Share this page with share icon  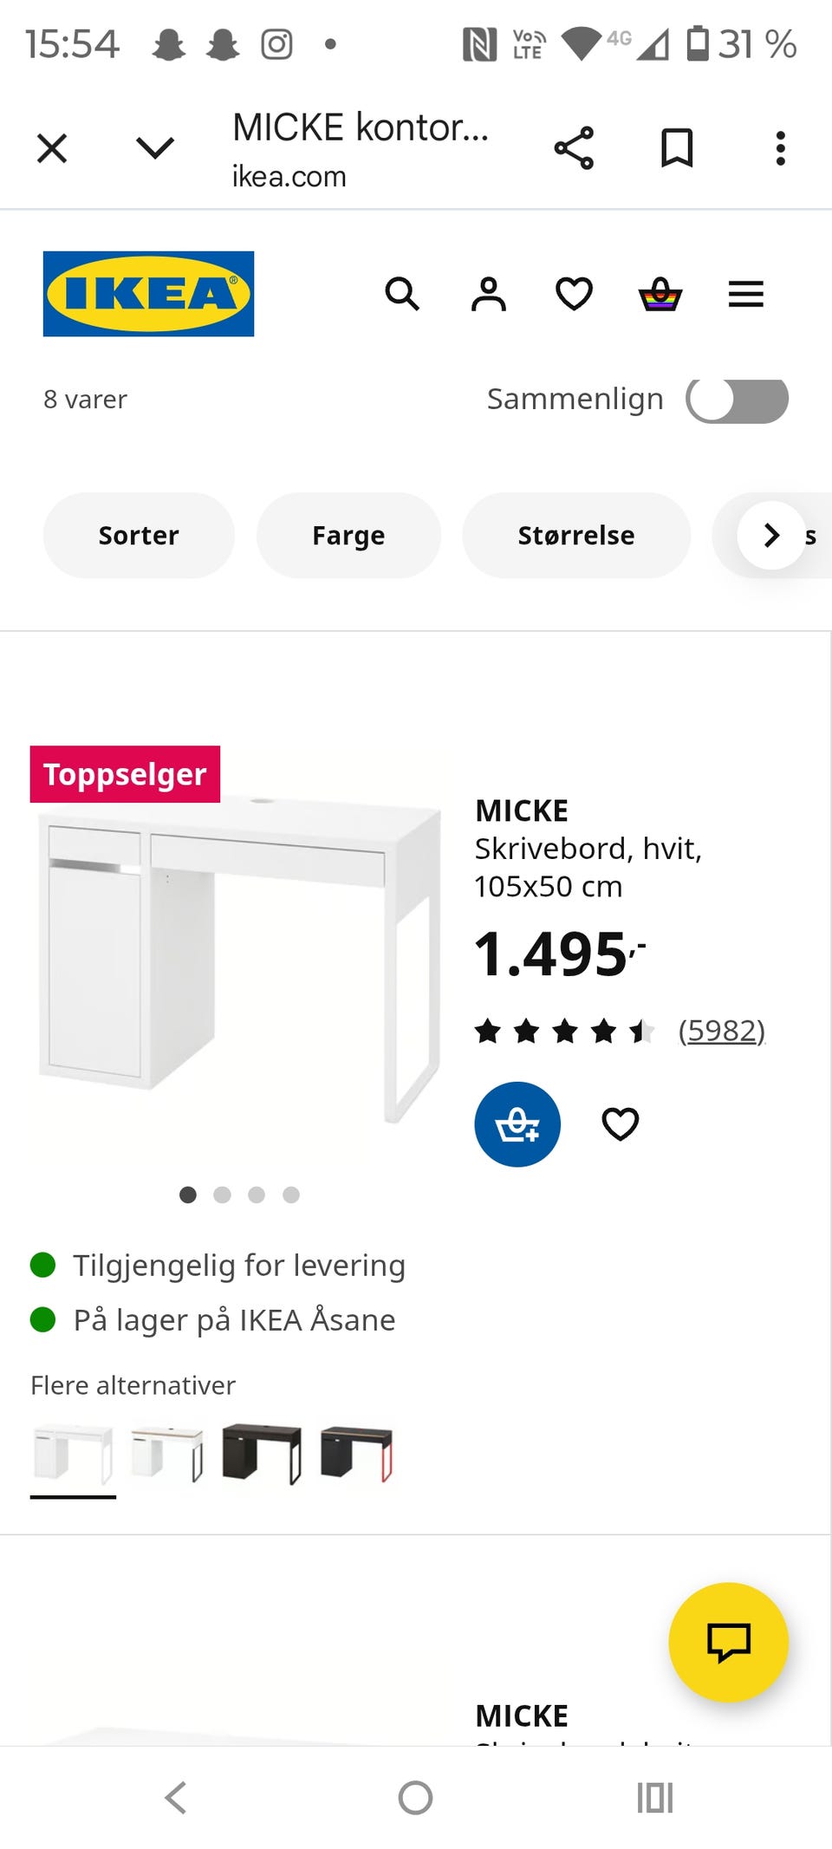coord(574,148)
